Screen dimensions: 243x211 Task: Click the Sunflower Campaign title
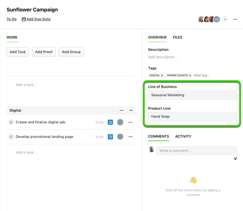(x=32, y=10)
